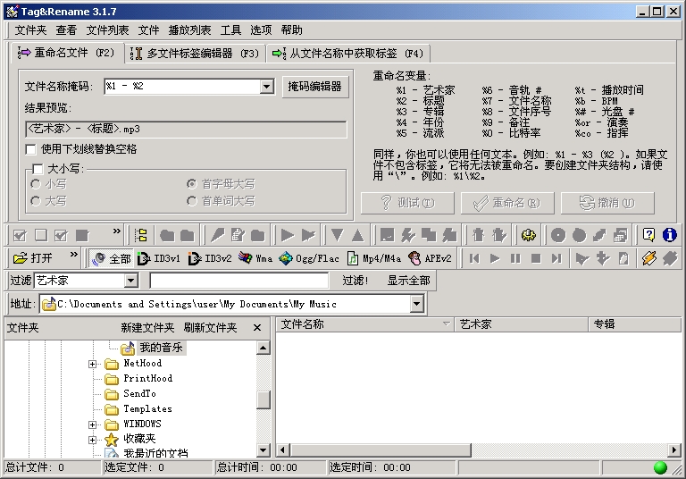Open the 播放列表 menu
The height and width of the screenshot is (479, 686).
tap(189, 29)
